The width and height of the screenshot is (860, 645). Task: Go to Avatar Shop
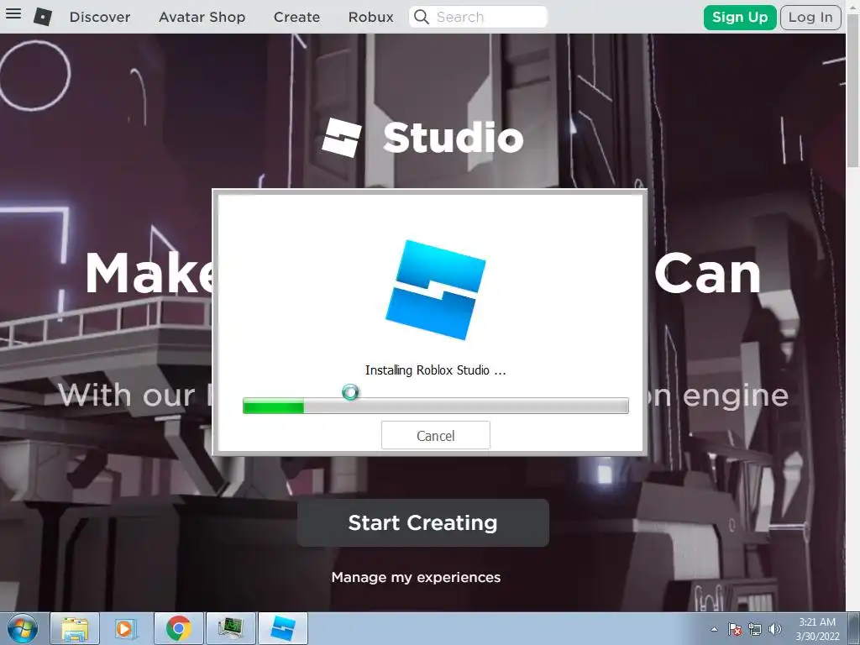[x=202, y=17]
